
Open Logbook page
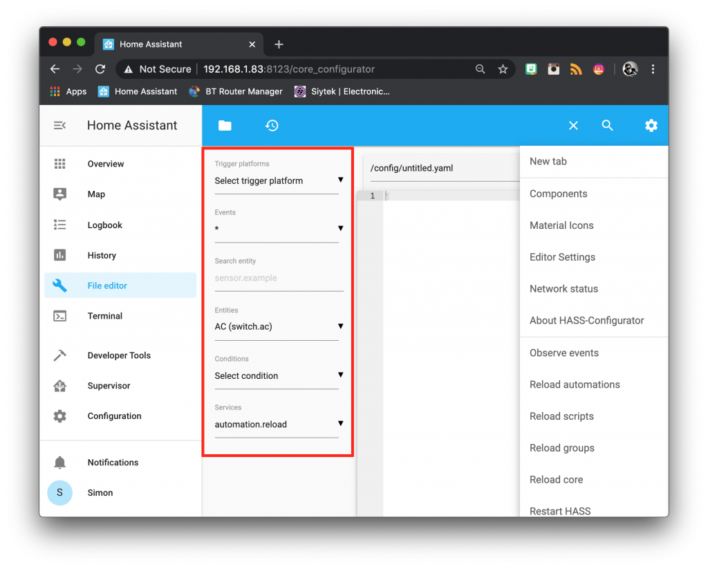[x=105, y=225]
